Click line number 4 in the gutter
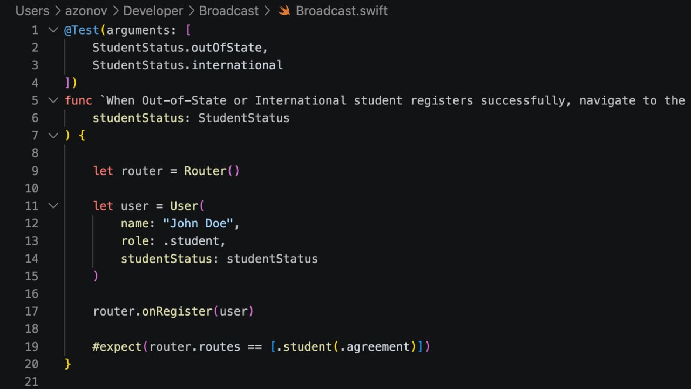 (x=35, y=83)
